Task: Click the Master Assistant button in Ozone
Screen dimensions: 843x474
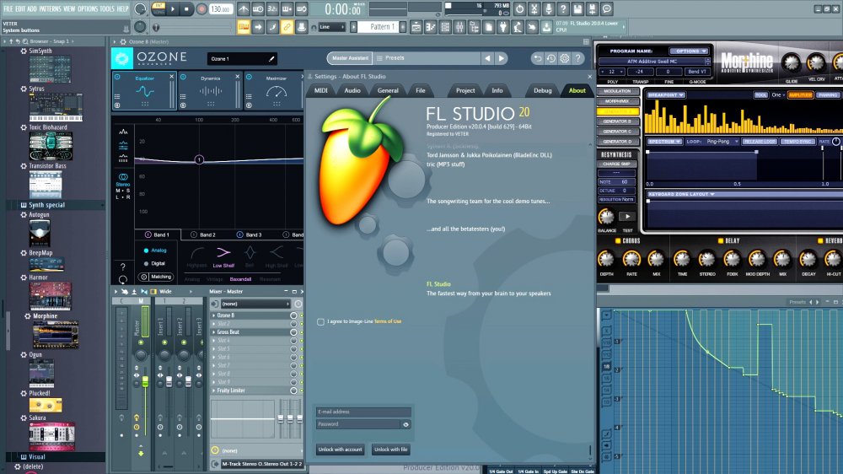Action: tap(350, 58)
